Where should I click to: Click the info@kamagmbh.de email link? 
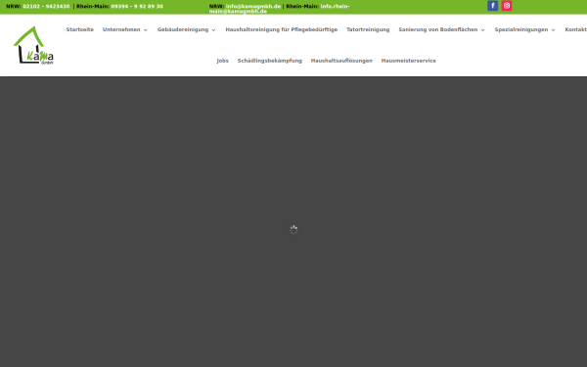pyautogui.click(x=253, y=7)
